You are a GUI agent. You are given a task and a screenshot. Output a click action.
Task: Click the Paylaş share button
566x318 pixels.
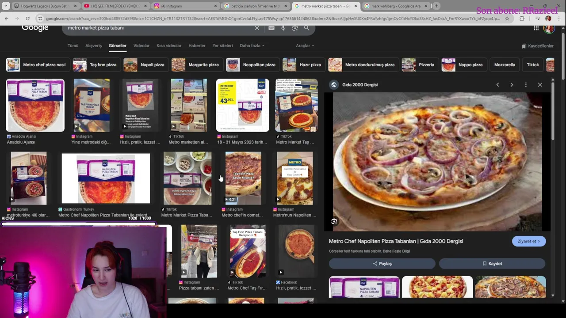pos(382,264)
